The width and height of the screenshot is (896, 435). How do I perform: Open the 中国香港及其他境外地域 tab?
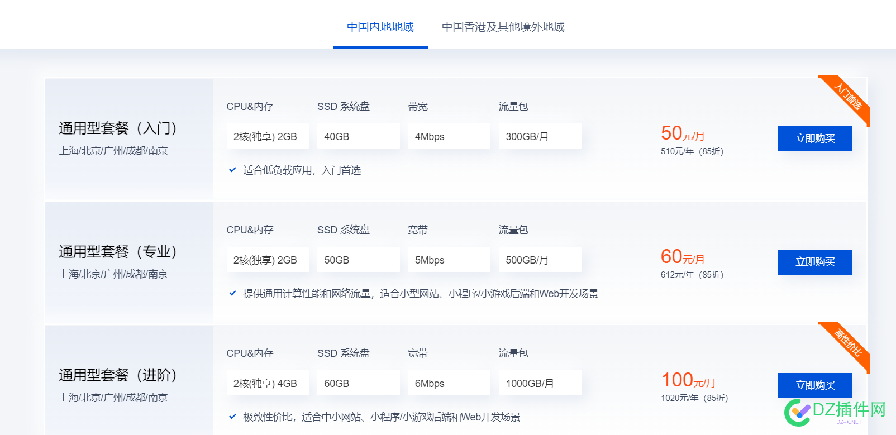(503, 27)
